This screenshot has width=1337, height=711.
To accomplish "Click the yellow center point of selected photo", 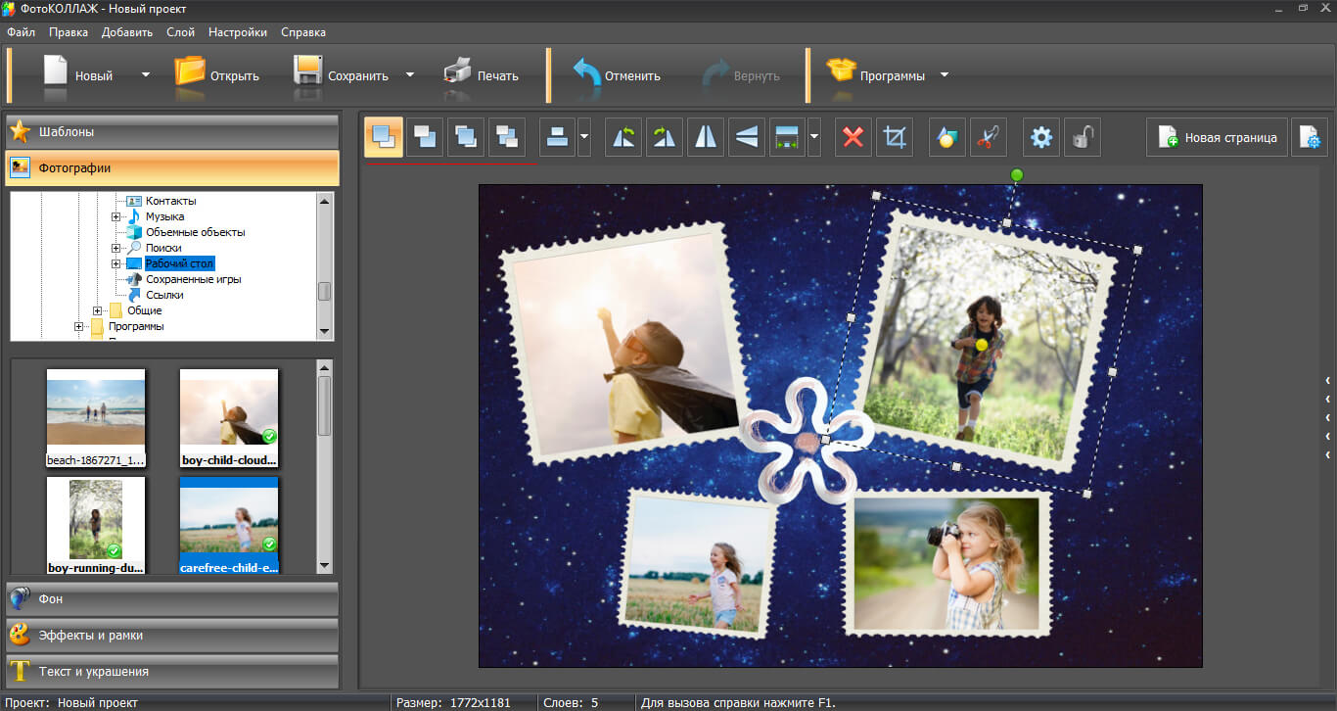I will pos(982,345).
